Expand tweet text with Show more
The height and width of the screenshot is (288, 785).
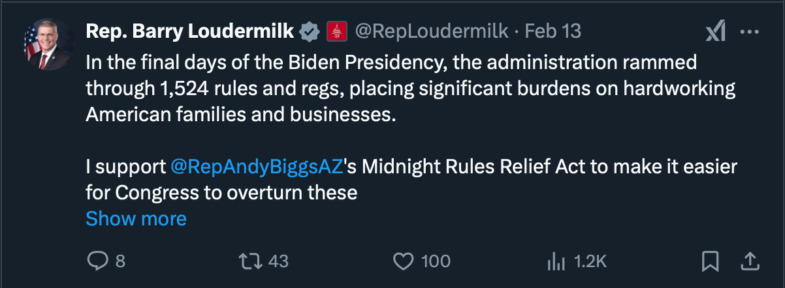pos(136,218)
